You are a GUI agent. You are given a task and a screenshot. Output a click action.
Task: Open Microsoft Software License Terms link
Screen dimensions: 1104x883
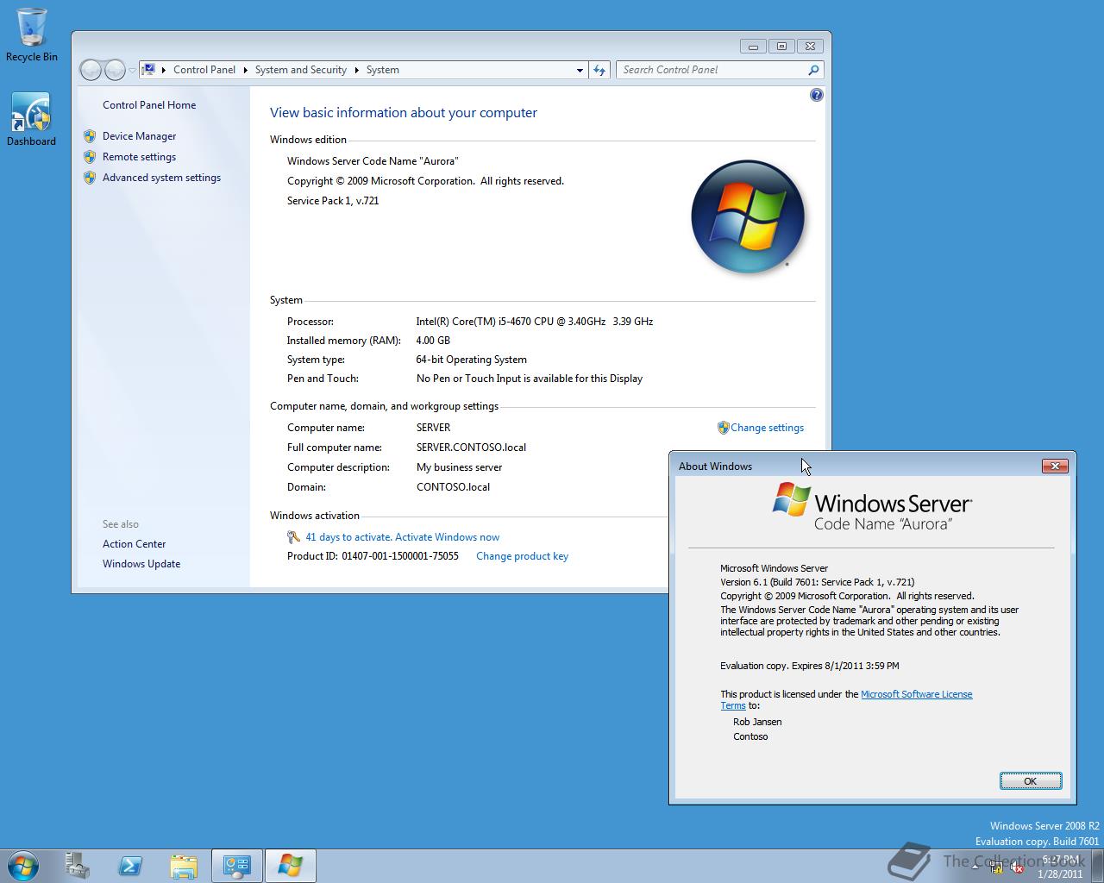pos(917,693)
